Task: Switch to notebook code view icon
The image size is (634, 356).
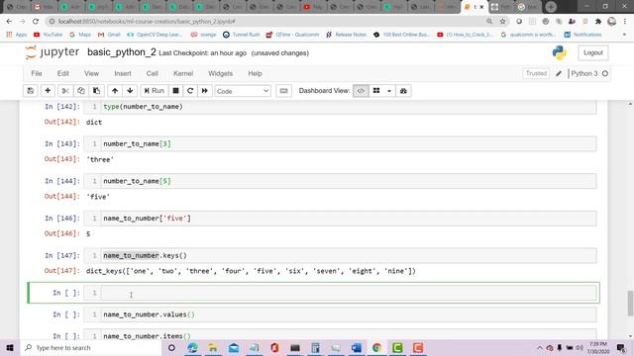Action: (x=361, y=91)
